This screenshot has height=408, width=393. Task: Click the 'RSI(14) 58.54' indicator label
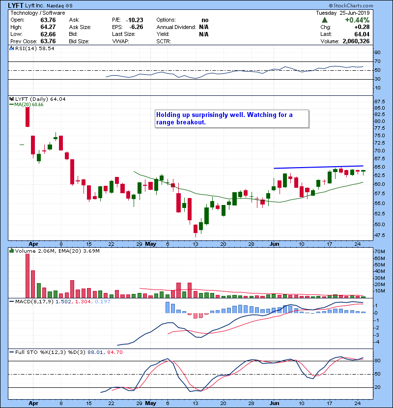34,48
